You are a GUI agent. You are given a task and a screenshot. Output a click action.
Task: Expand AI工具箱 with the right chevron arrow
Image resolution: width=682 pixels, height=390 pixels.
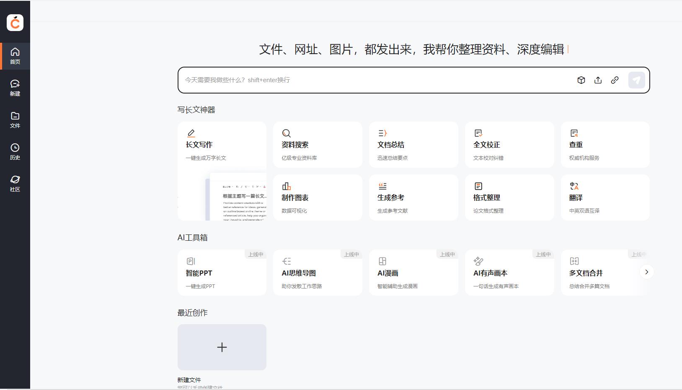click(x=646, y=272)
